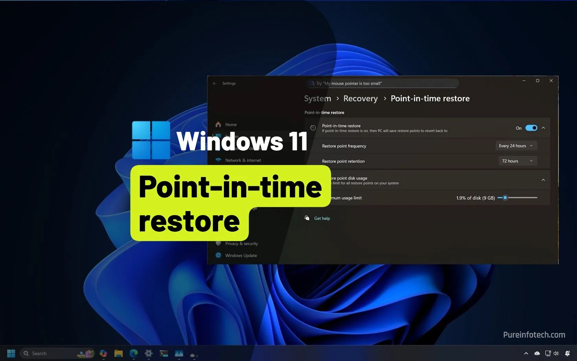Viewport: 577px width, 361px height.
Task: Change the 72 hours retention dropdown
Action: (x=517, y=161)
